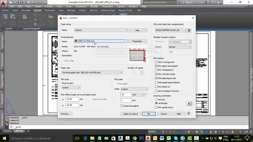Viewport: 253px width, 142px height.
Task: Open AutoCAD application menu red A logo
Action: coord(3,3)
